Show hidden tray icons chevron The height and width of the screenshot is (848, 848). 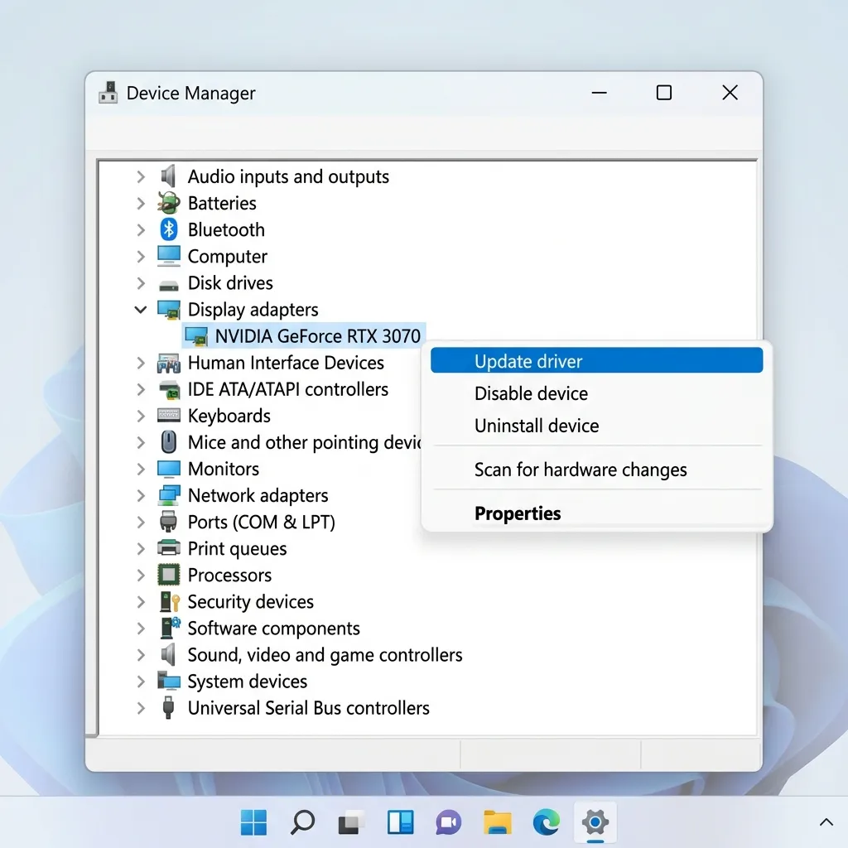[x=826, y=822]
